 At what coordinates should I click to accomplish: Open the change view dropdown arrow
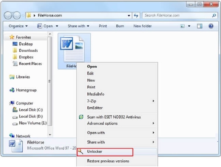[189, 26]
